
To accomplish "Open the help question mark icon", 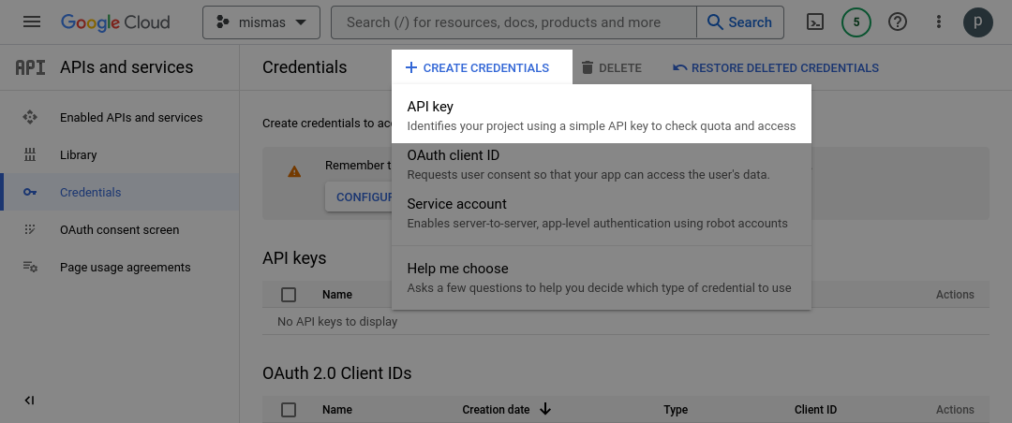I will (x=898, y=22).
